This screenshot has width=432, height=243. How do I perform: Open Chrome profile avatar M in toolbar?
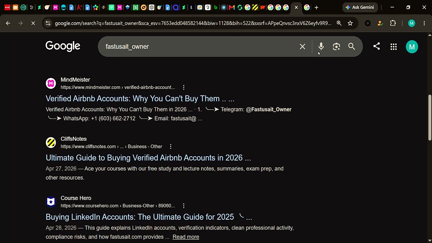point(411,23)
